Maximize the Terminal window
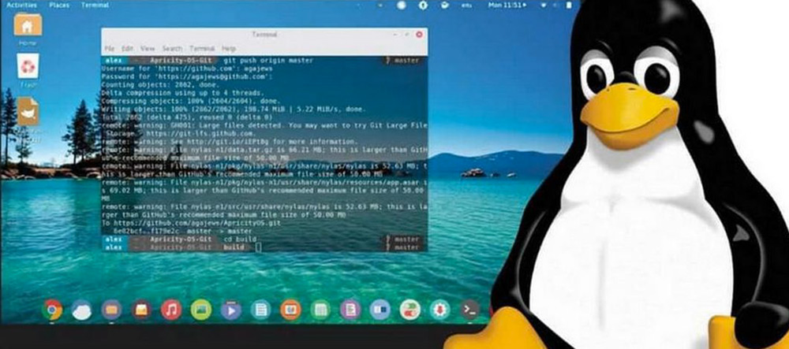The image size is (789, 349). [x=407, y=35]
